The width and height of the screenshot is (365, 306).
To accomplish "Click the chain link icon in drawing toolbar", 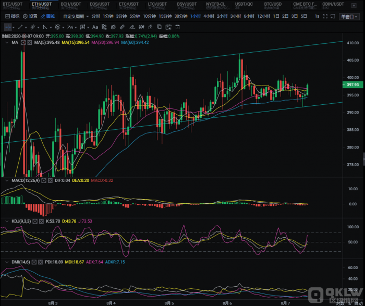I will point(113,27).
